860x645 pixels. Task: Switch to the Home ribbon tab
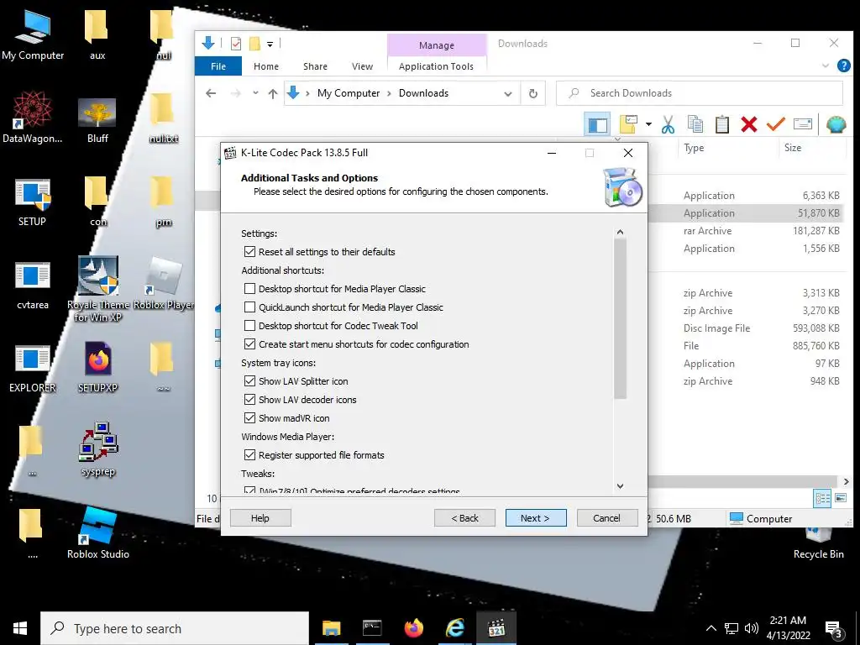[266, 66]
